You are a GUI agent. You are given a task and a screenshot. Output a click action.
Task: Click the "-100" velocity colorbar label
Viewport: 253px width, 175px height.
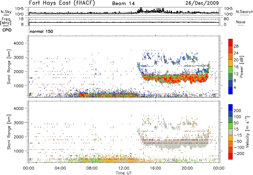(239, 148)
